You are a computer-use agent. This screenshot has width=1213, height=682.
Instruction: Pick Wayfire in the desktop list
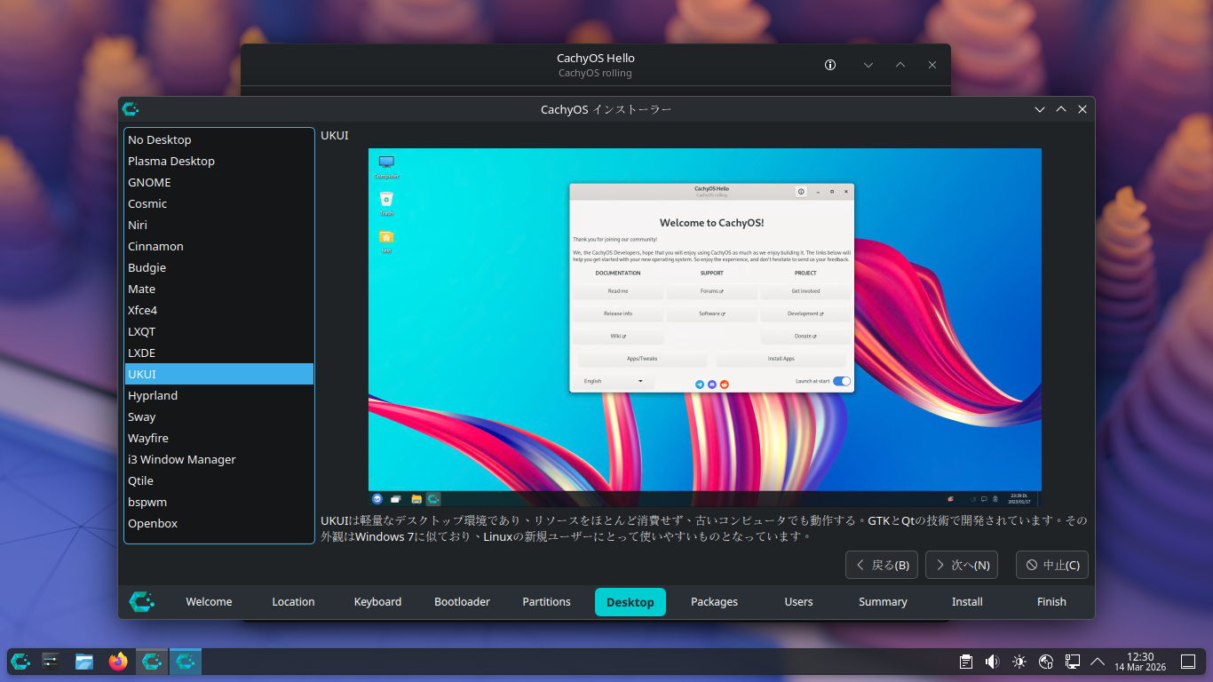[219, 438]
